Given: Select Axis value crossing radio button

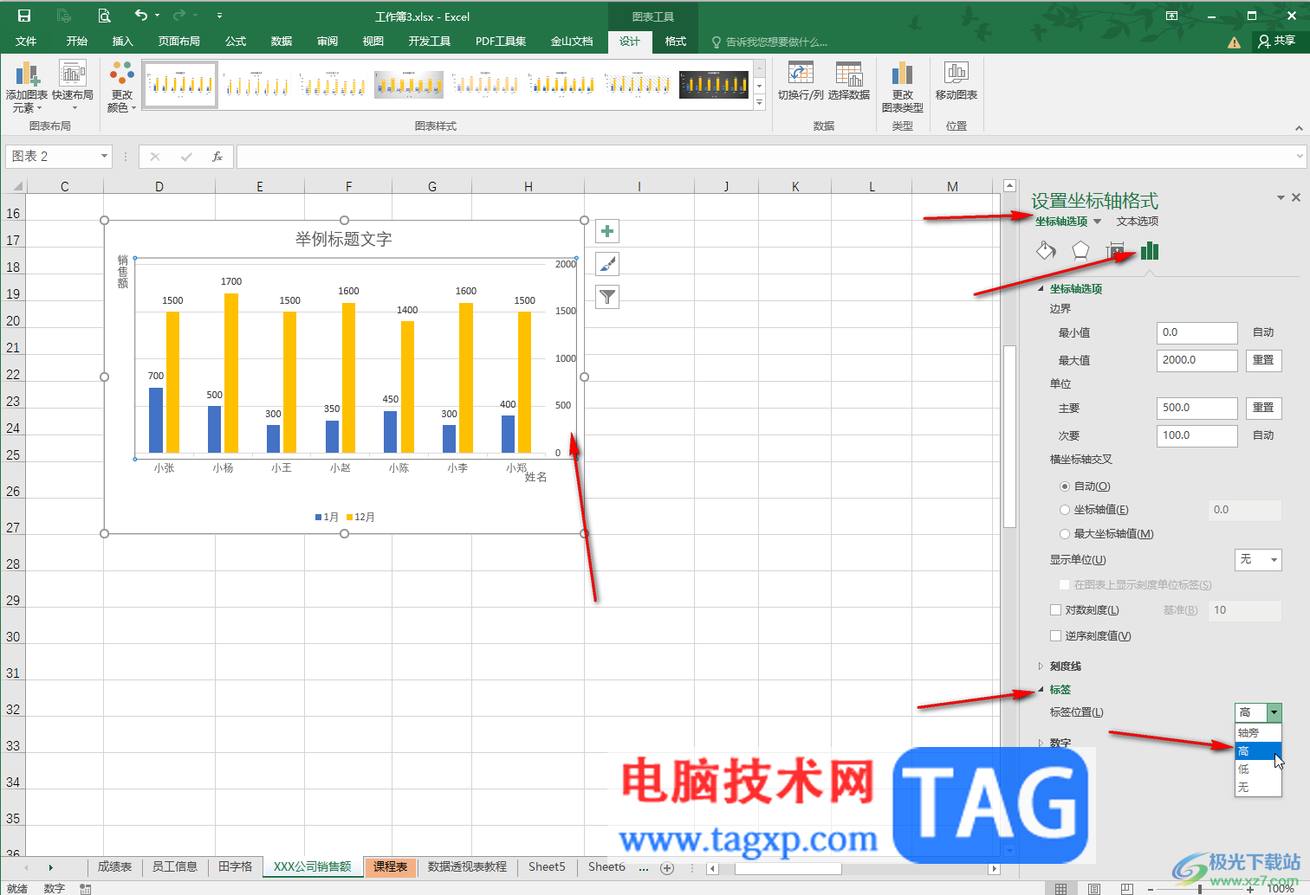Looking at the screenshot, I should (1065, 510).
